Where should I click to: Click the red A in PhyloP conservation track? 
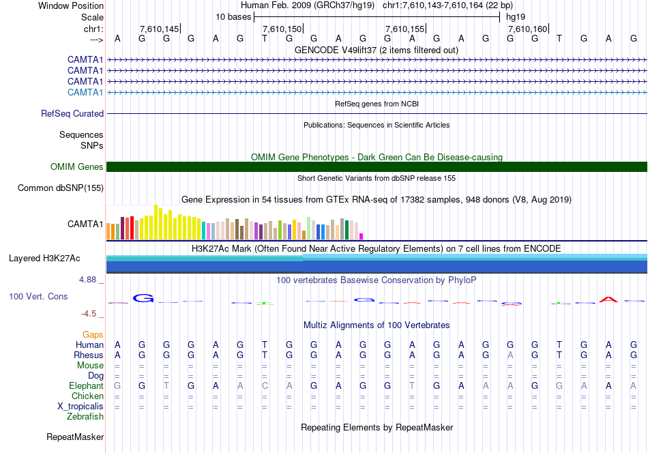tap(608, 299)
